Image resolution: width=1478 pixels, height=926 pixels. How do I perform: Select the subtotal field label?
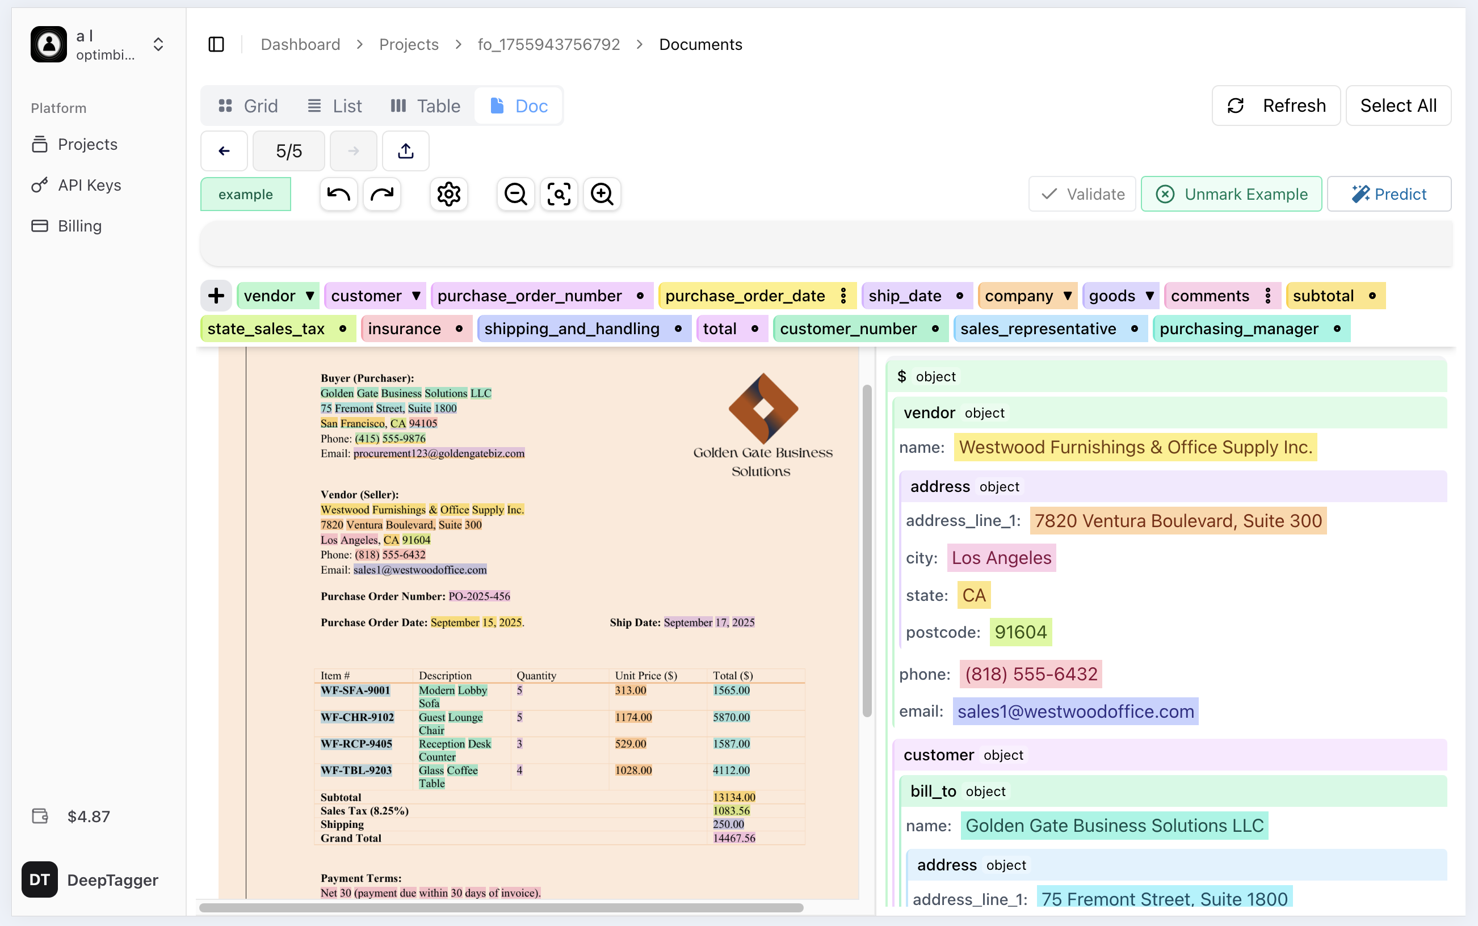1323,296
